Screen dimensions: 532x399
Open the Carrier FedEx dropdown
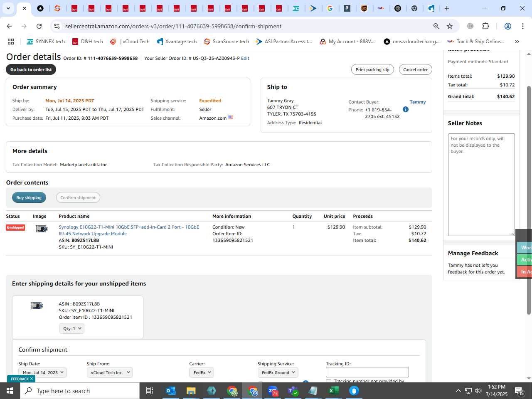tap(202, 372)
